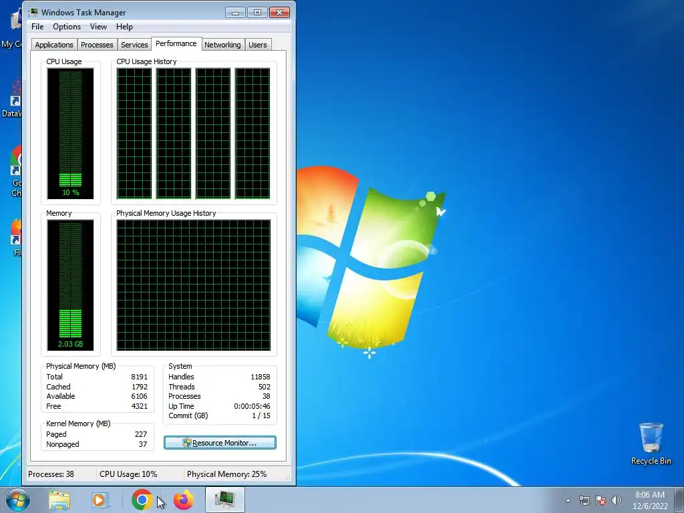Select the My Computer desktop icon
Screen dimensions: 684x513
click(x=12, y=29)
